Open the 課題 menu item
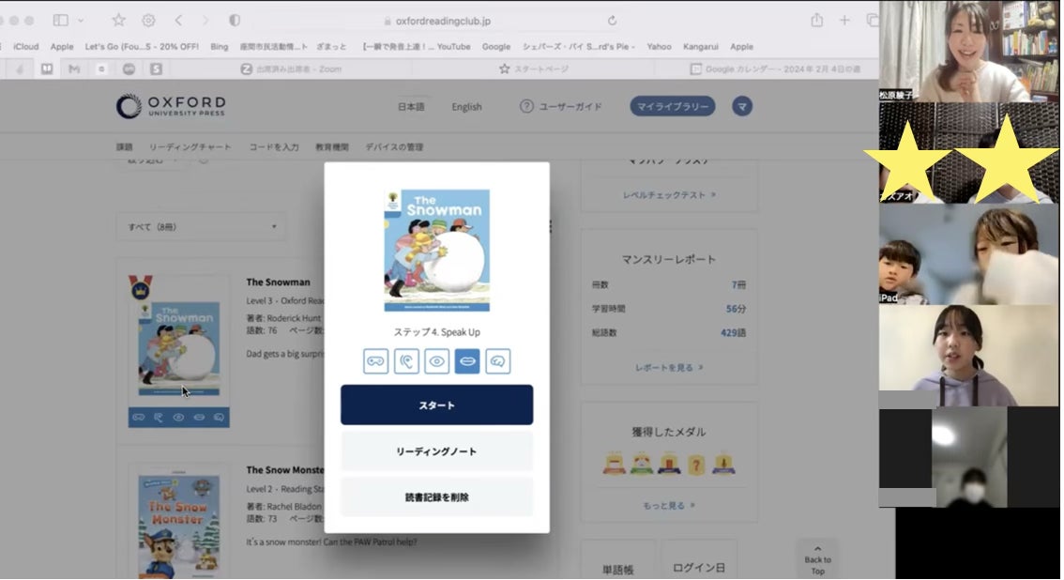Screen dimensions: 1064x580 (124, 147)
